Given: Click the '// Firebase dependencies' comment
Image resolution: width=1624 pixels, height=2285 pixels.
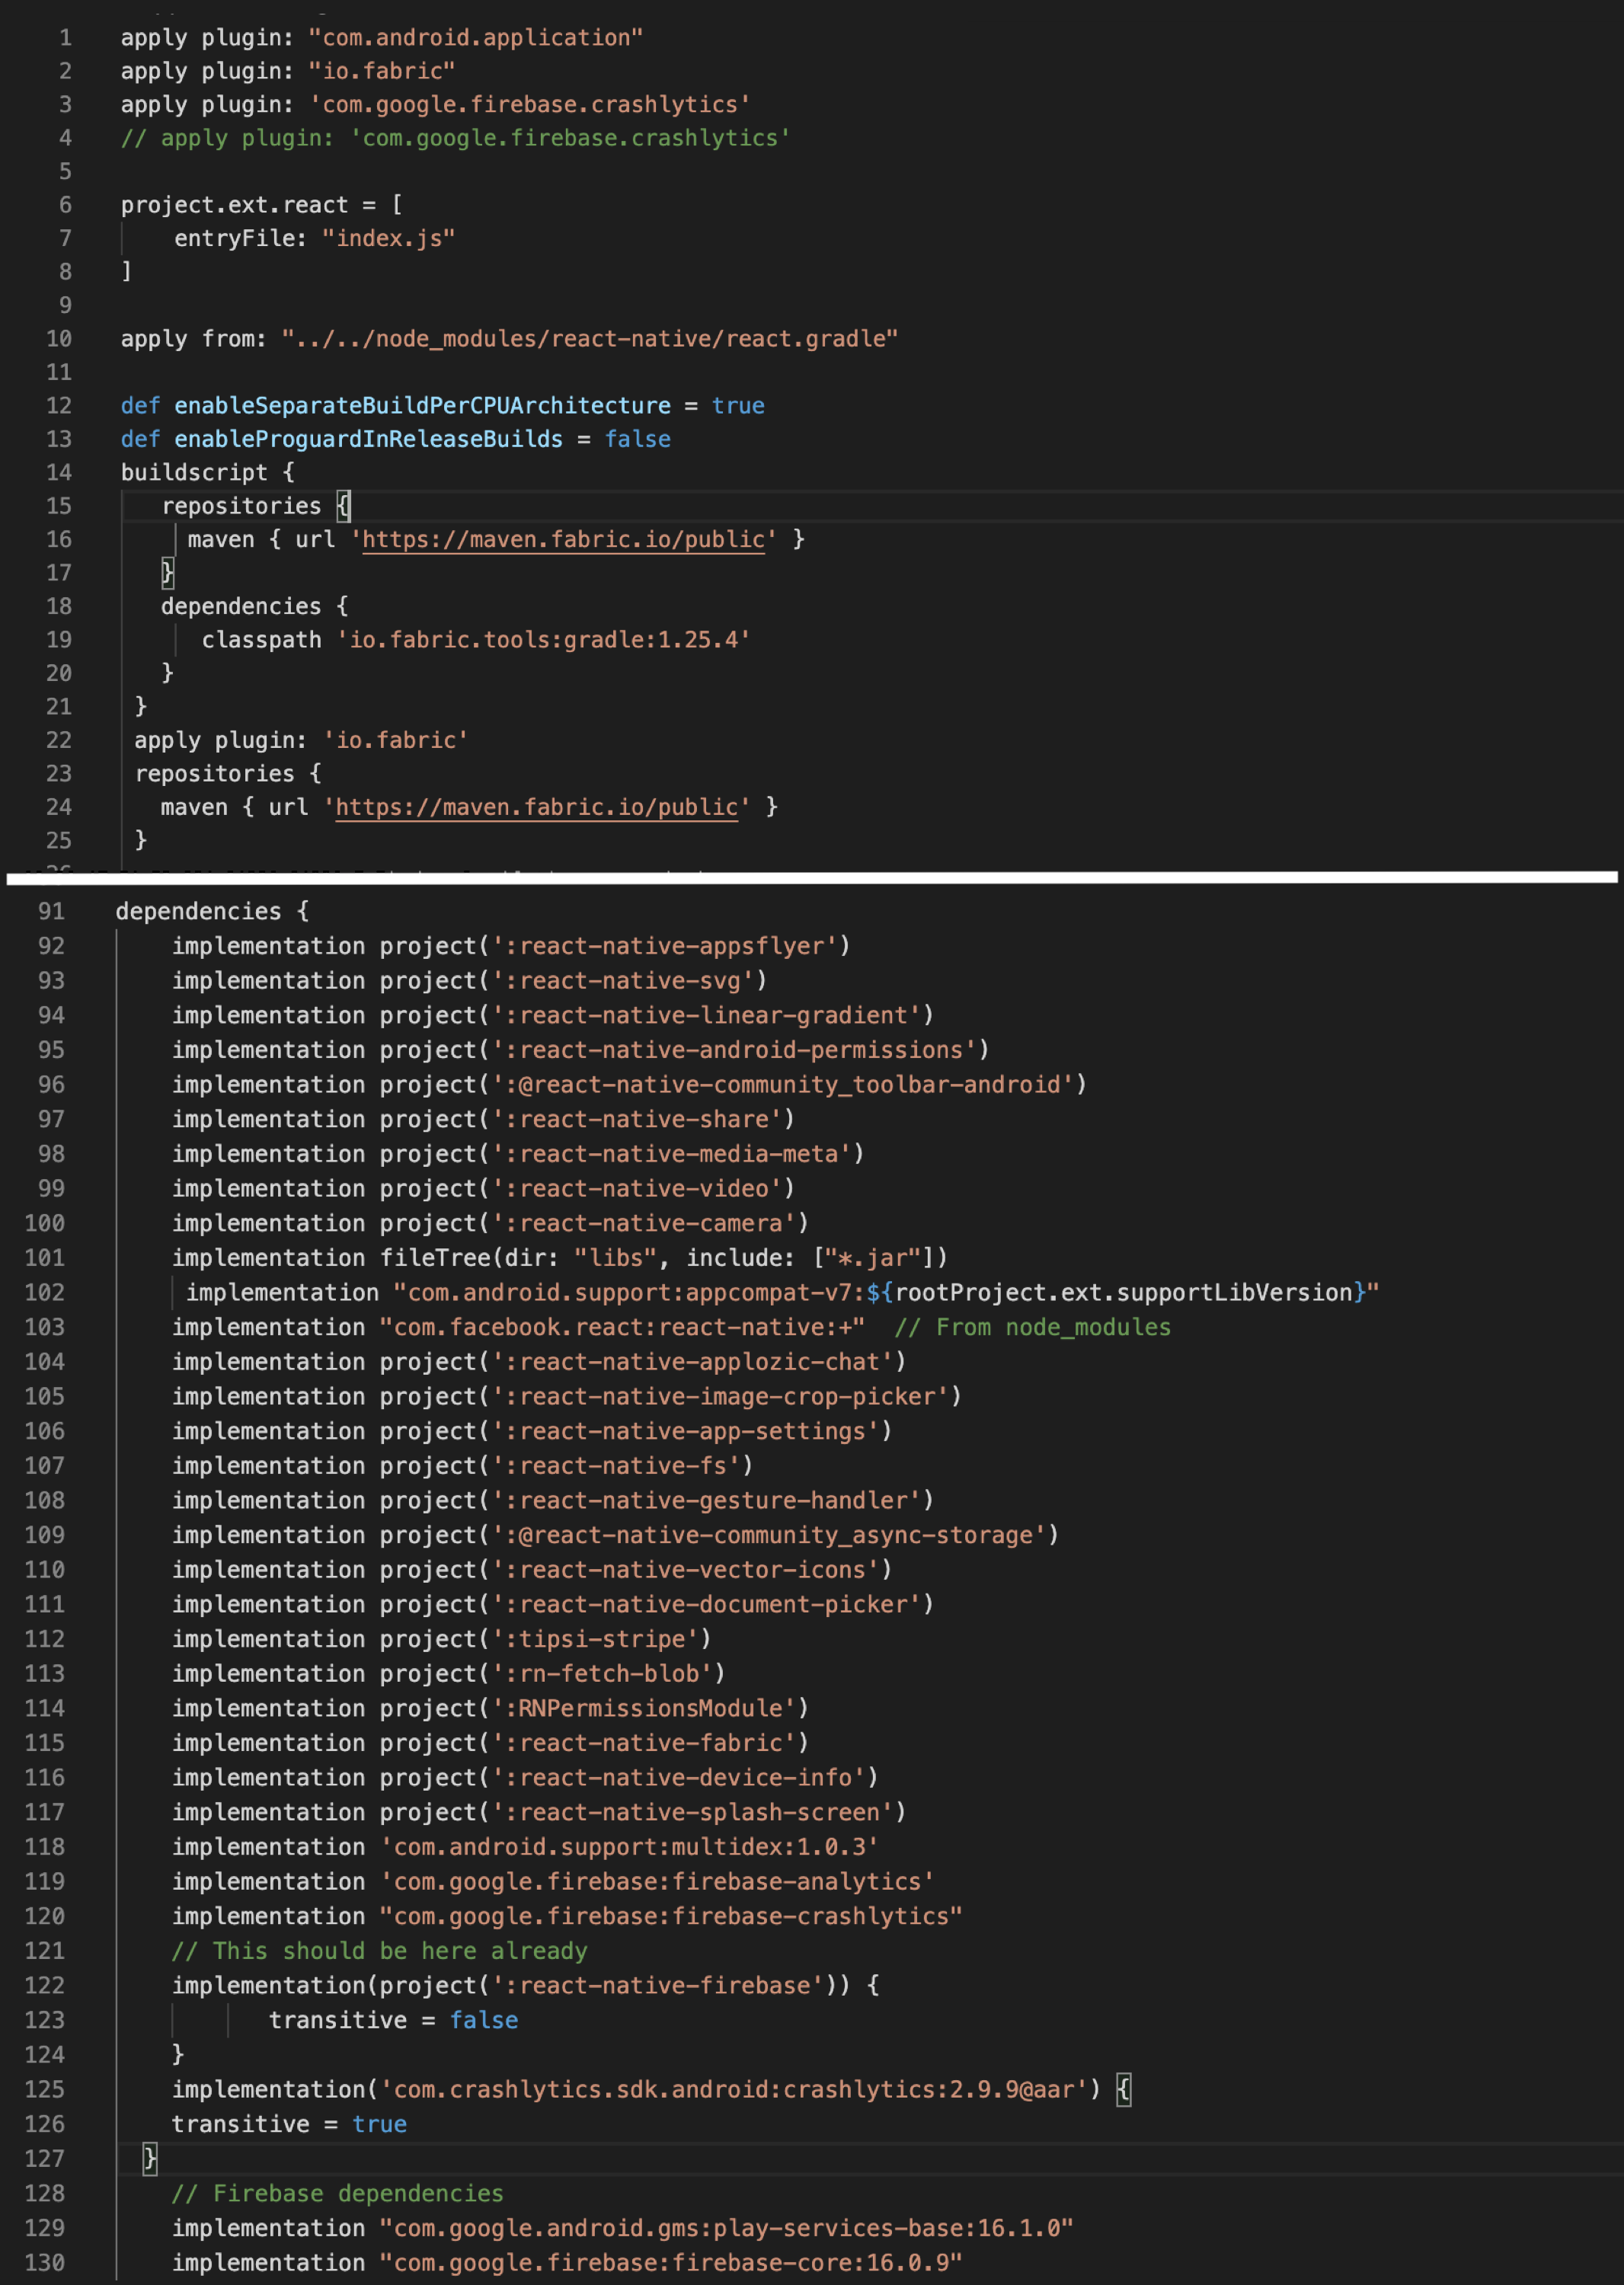Looking at the screenshot, I should click(x=337, y=2193).
